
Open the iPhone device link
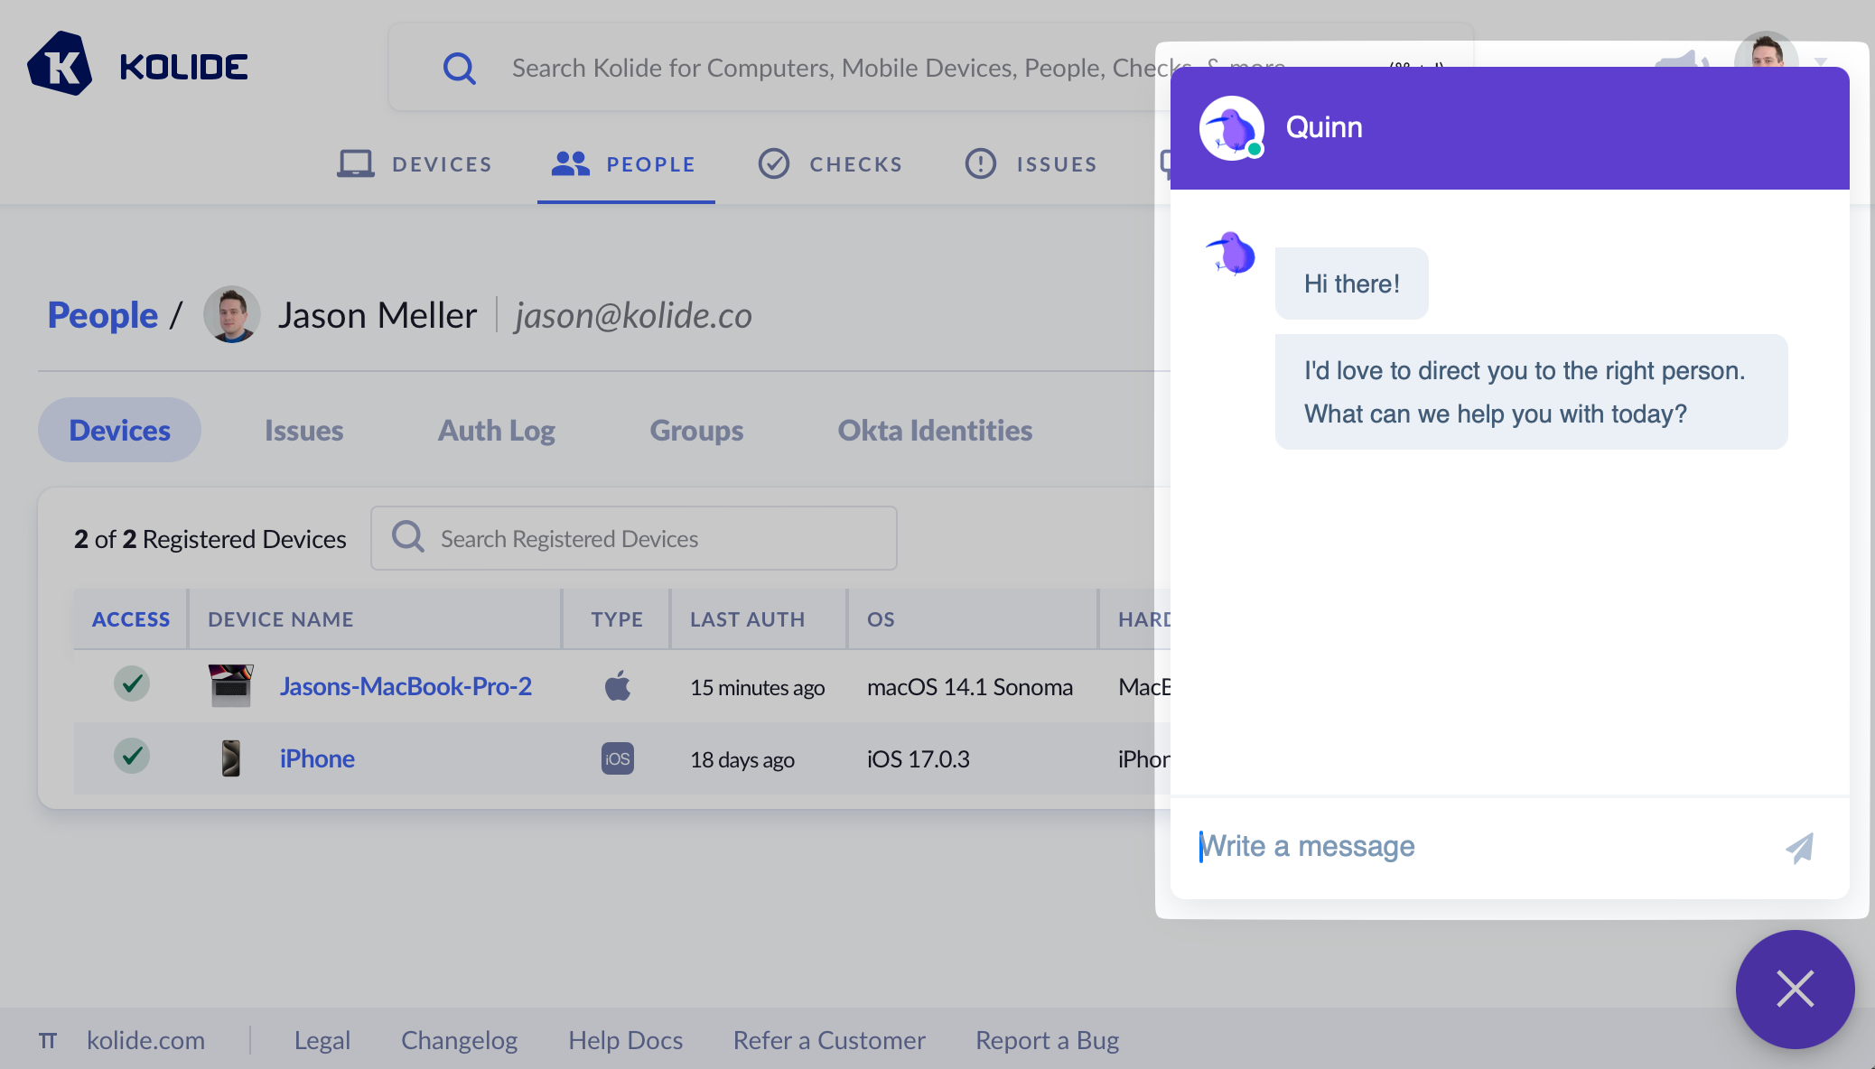(317, 758)
